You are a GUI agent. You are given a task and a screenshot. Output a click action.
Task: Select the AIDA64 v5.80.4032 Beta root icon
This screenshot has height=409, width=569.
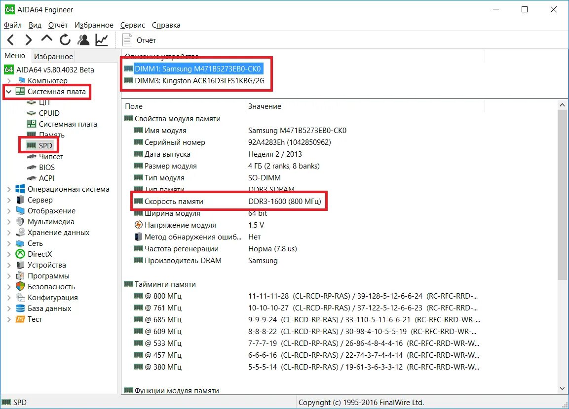click(x=9, y=69)
